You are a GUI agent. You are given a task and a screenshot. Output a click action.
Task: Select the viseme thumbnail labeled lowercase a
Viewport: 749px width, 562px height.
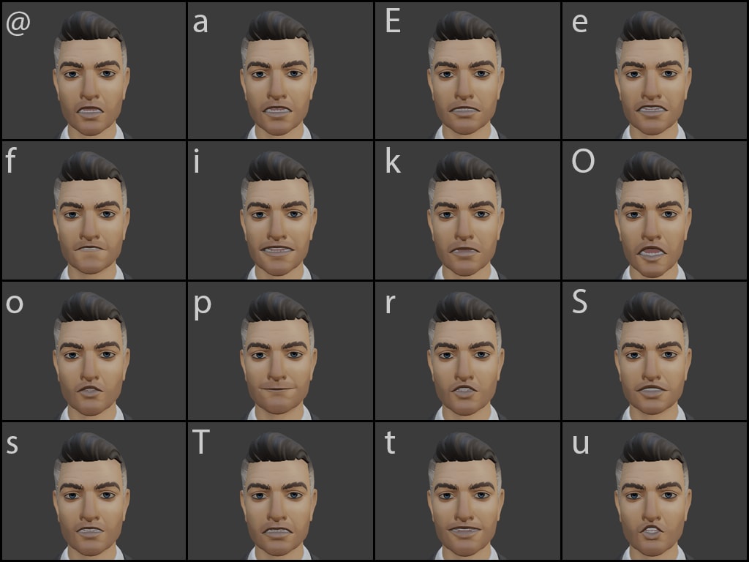click(280, 70)
